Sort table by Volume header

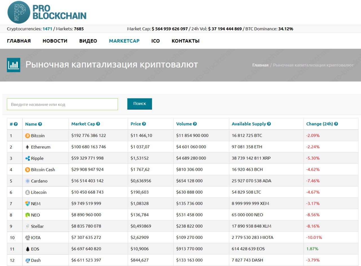click(x=184, y=124)
